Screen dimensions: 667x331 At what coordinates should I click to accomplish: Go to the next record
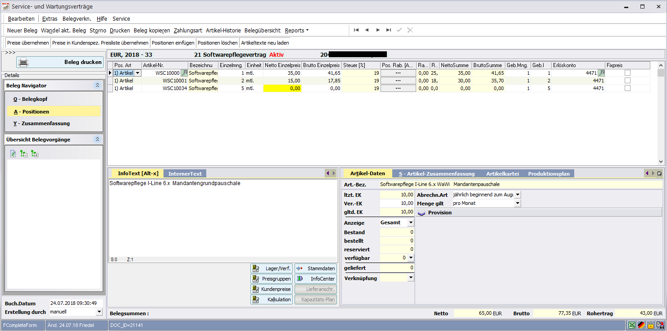(378, 30)
